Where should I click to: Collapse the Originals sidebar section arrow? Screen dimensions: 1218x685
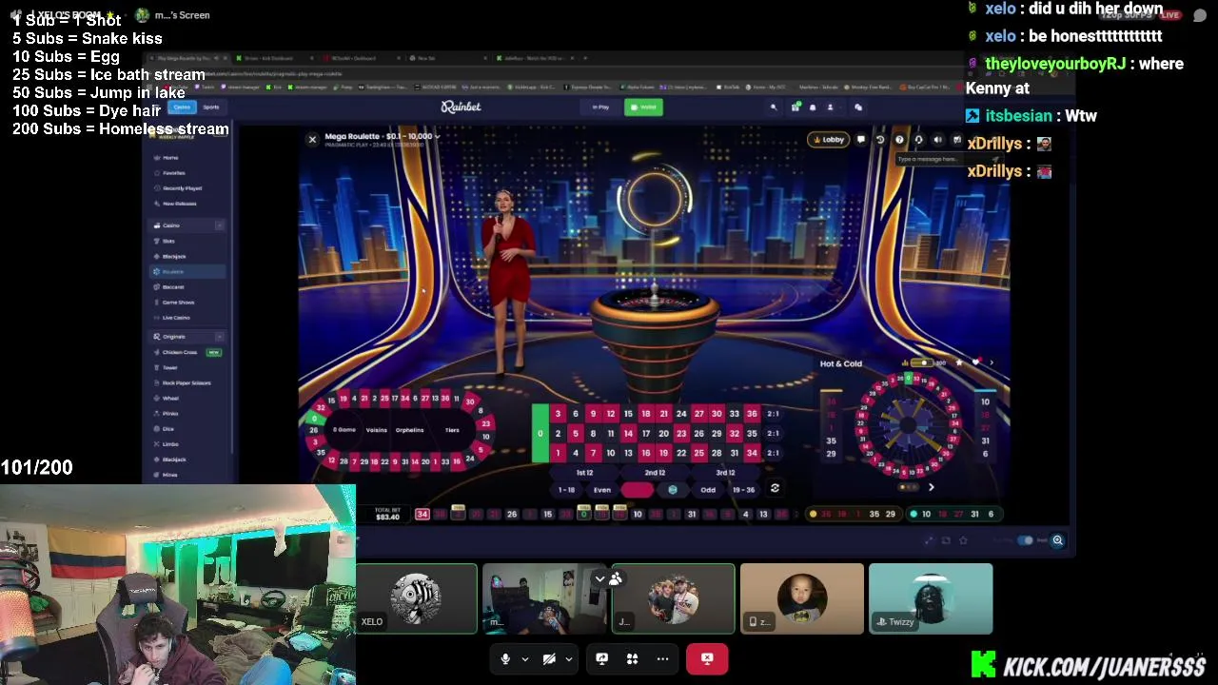(x=220, y=336)
